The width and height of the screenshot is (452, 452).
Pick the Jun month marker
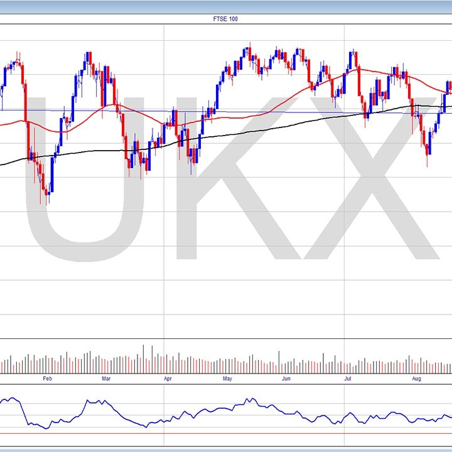286,379
